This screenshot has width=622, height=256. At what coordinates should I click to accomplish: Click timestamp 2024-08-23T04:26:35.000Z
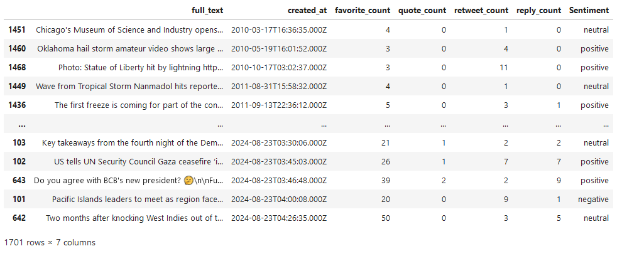(x=279, y=218)
